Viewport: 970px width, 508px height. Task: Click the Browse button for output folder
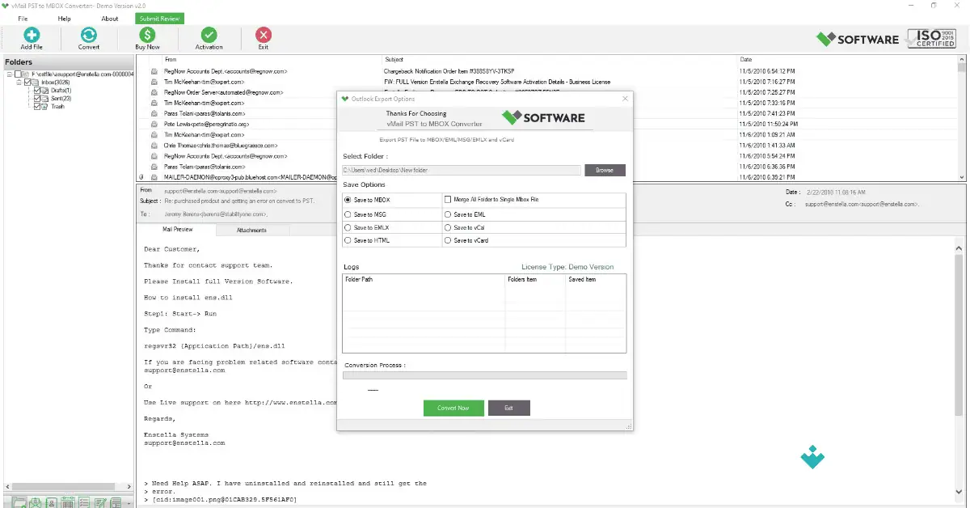[605, 170]
